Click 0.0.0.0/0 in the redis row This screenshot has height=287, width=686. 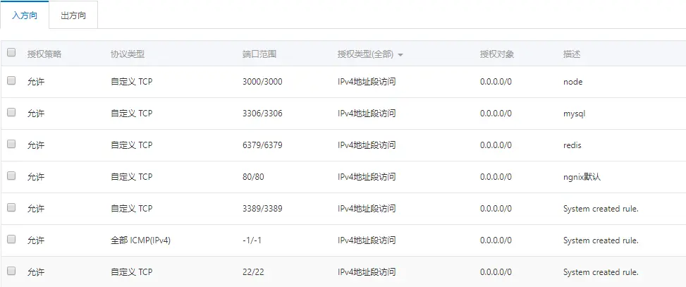496,145
